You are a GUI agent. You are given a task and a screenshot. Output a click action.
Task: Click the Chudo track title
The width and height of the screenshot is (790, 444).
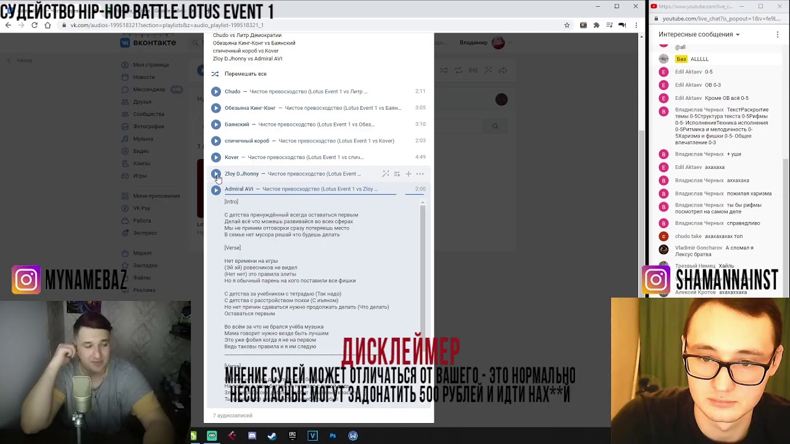(x=308, y=91)
